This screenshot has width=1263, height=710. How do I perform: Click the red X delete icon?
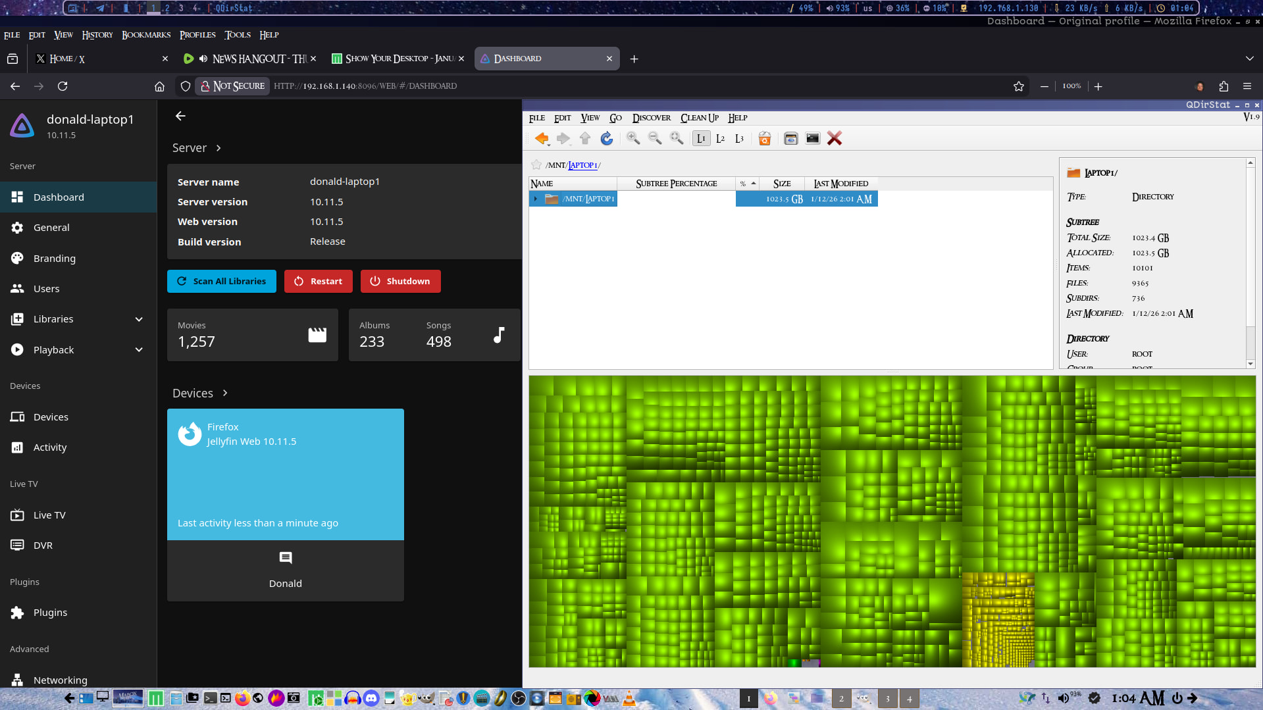click(834, 138)
